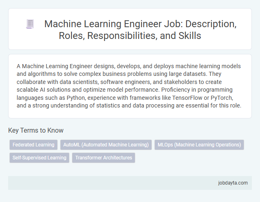Viewport: 260px width, 202px height.
Task: Visit the jobdayta.com footer link
Action: coord(233,183)
